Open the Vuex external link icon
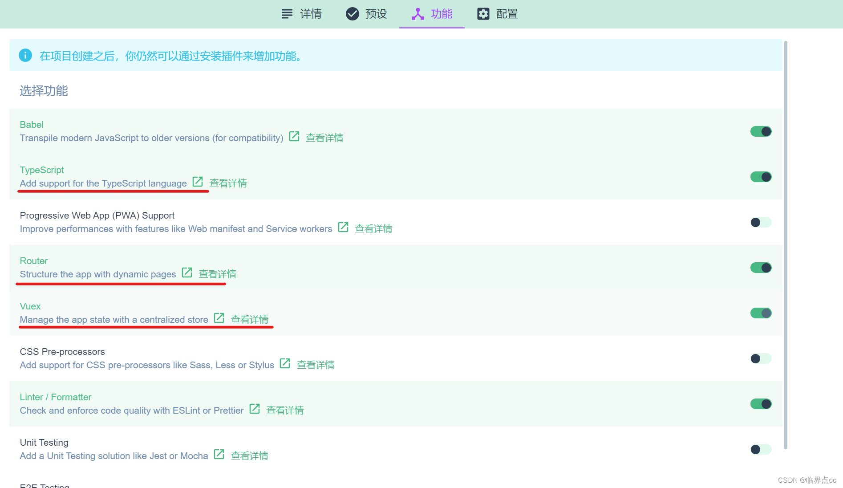 click(x=219, y=318)
